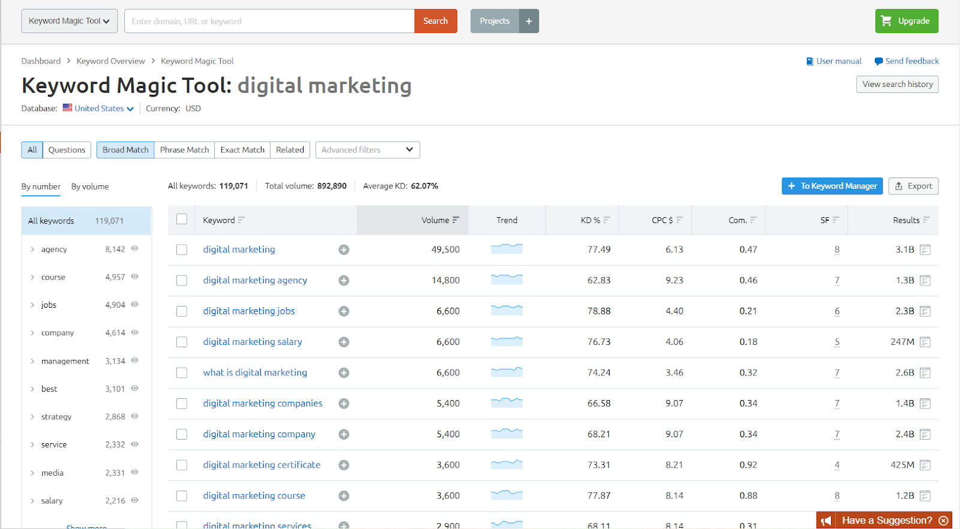Screen dimensions: 960x529
Task: Sort by SF column icon
Action: point(836,220)
